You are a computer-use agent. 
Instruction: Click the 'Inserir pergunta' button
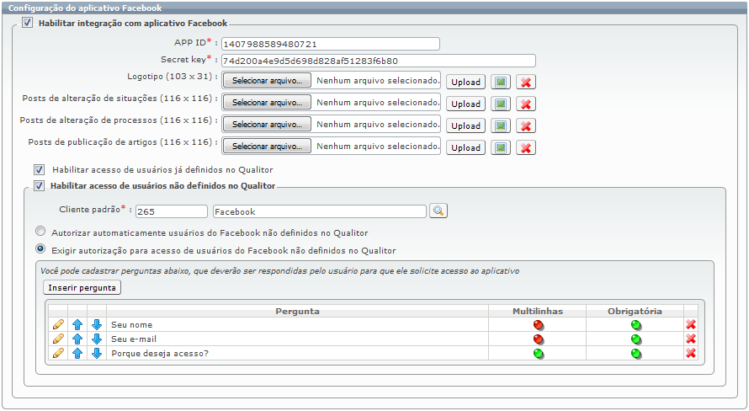[82, 287]
